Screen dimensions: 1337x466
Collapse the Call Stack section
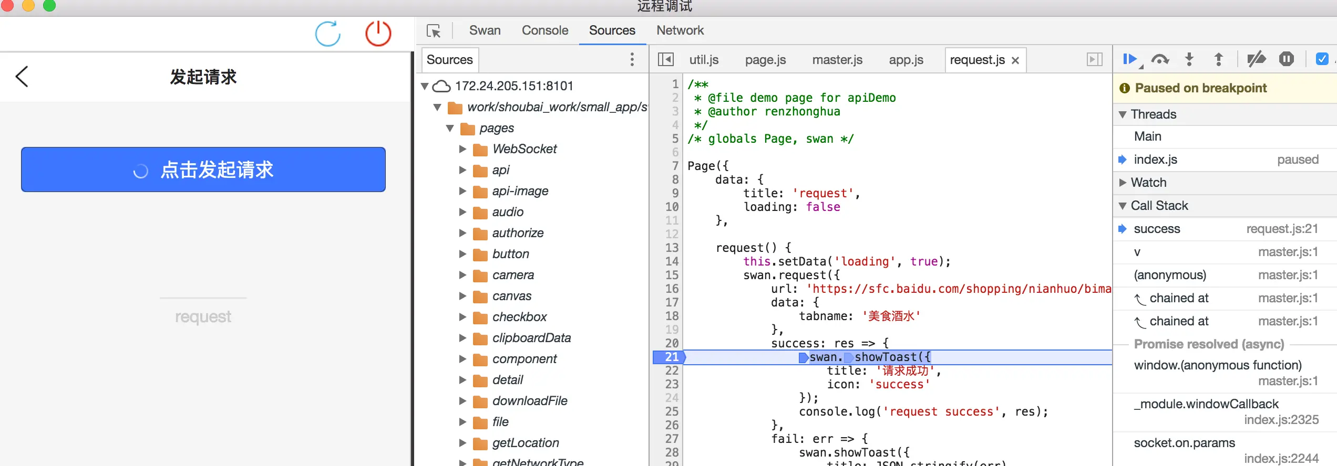tap(1123, 206)
